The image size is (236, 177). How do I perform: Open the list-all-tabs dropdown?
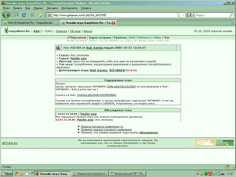[x=233, y=23]
